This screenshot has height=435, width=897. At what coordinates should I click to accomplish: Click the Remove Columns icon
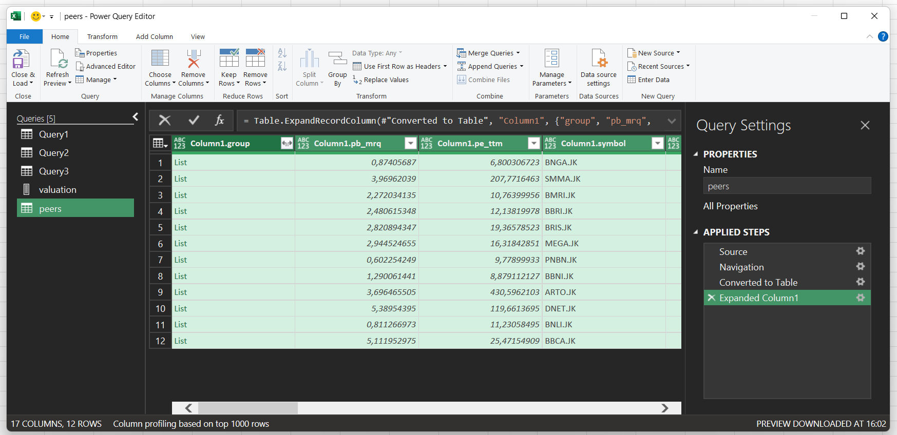coord(193,58)
